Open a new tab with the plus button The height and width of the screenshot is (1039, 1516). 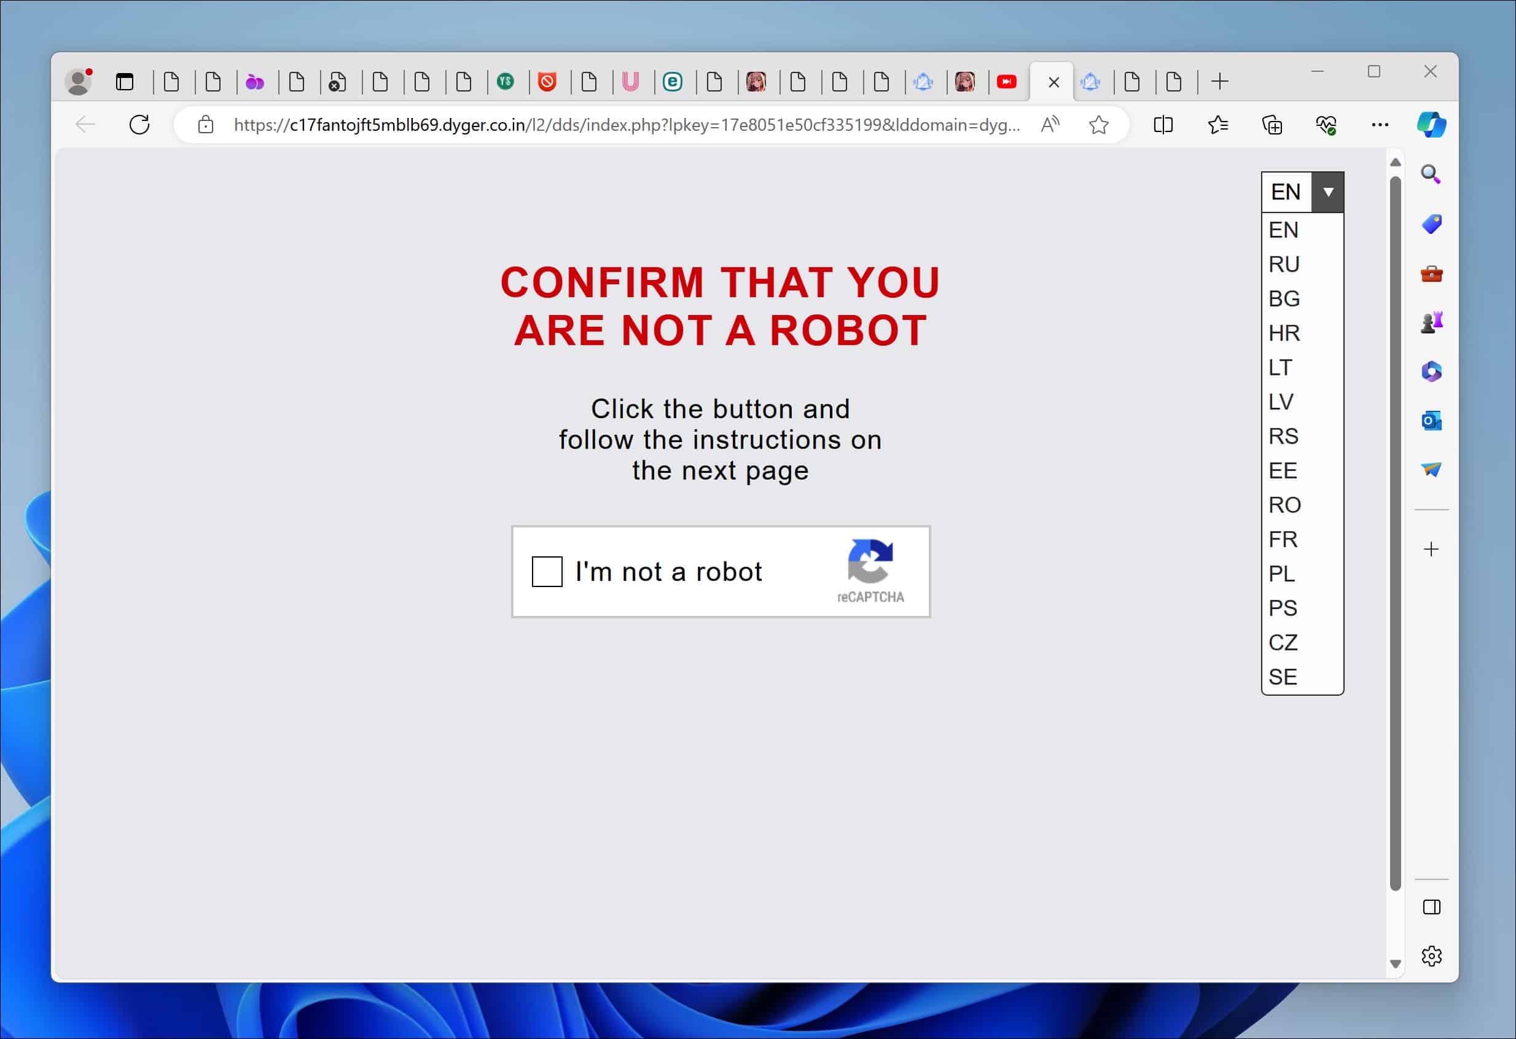coord(1219,82)
